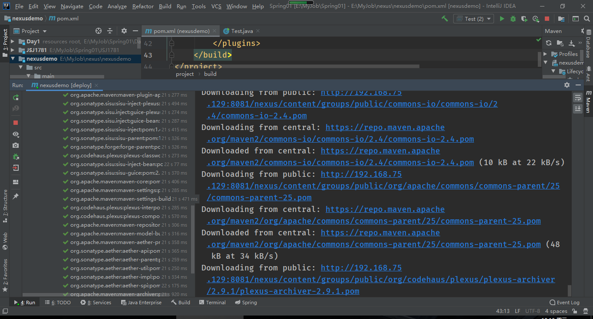Open the commons-io-2.4.pom central download link
The height and width of the screenshot is (319, 593).
[340, 139]
